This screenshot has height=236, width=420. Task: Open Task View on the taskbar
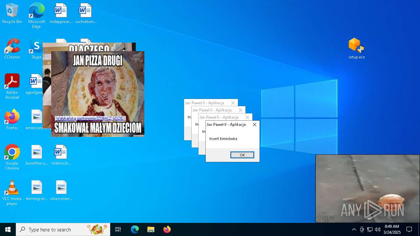pos(118,229)
